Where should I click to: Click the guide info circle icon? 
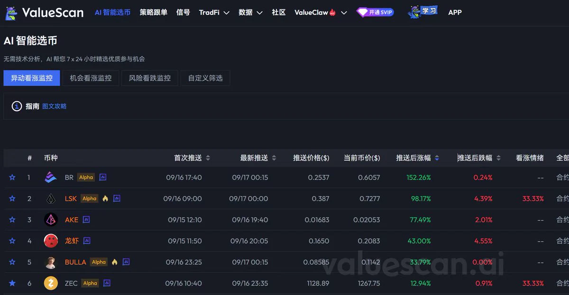17,106
